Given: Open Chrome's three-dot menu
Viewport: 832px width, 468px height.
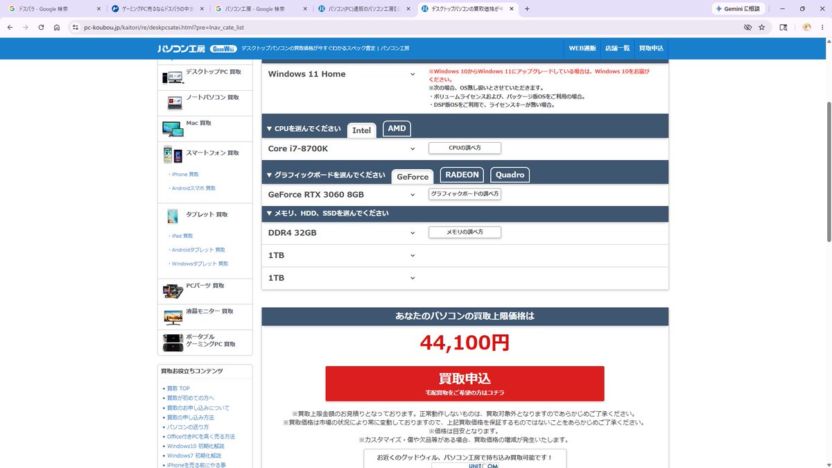Looking at the screenshot, I should [822, 27].
